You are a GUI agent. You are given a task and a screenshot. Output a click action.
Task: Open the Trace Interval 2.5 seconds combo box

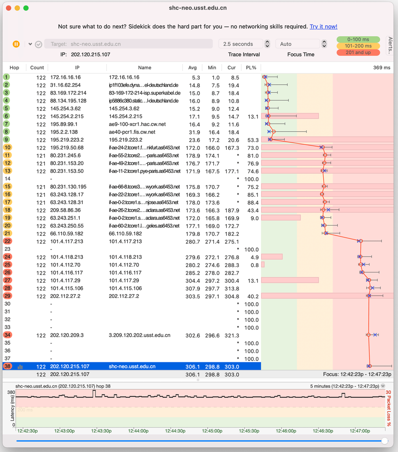pos(241,44)
